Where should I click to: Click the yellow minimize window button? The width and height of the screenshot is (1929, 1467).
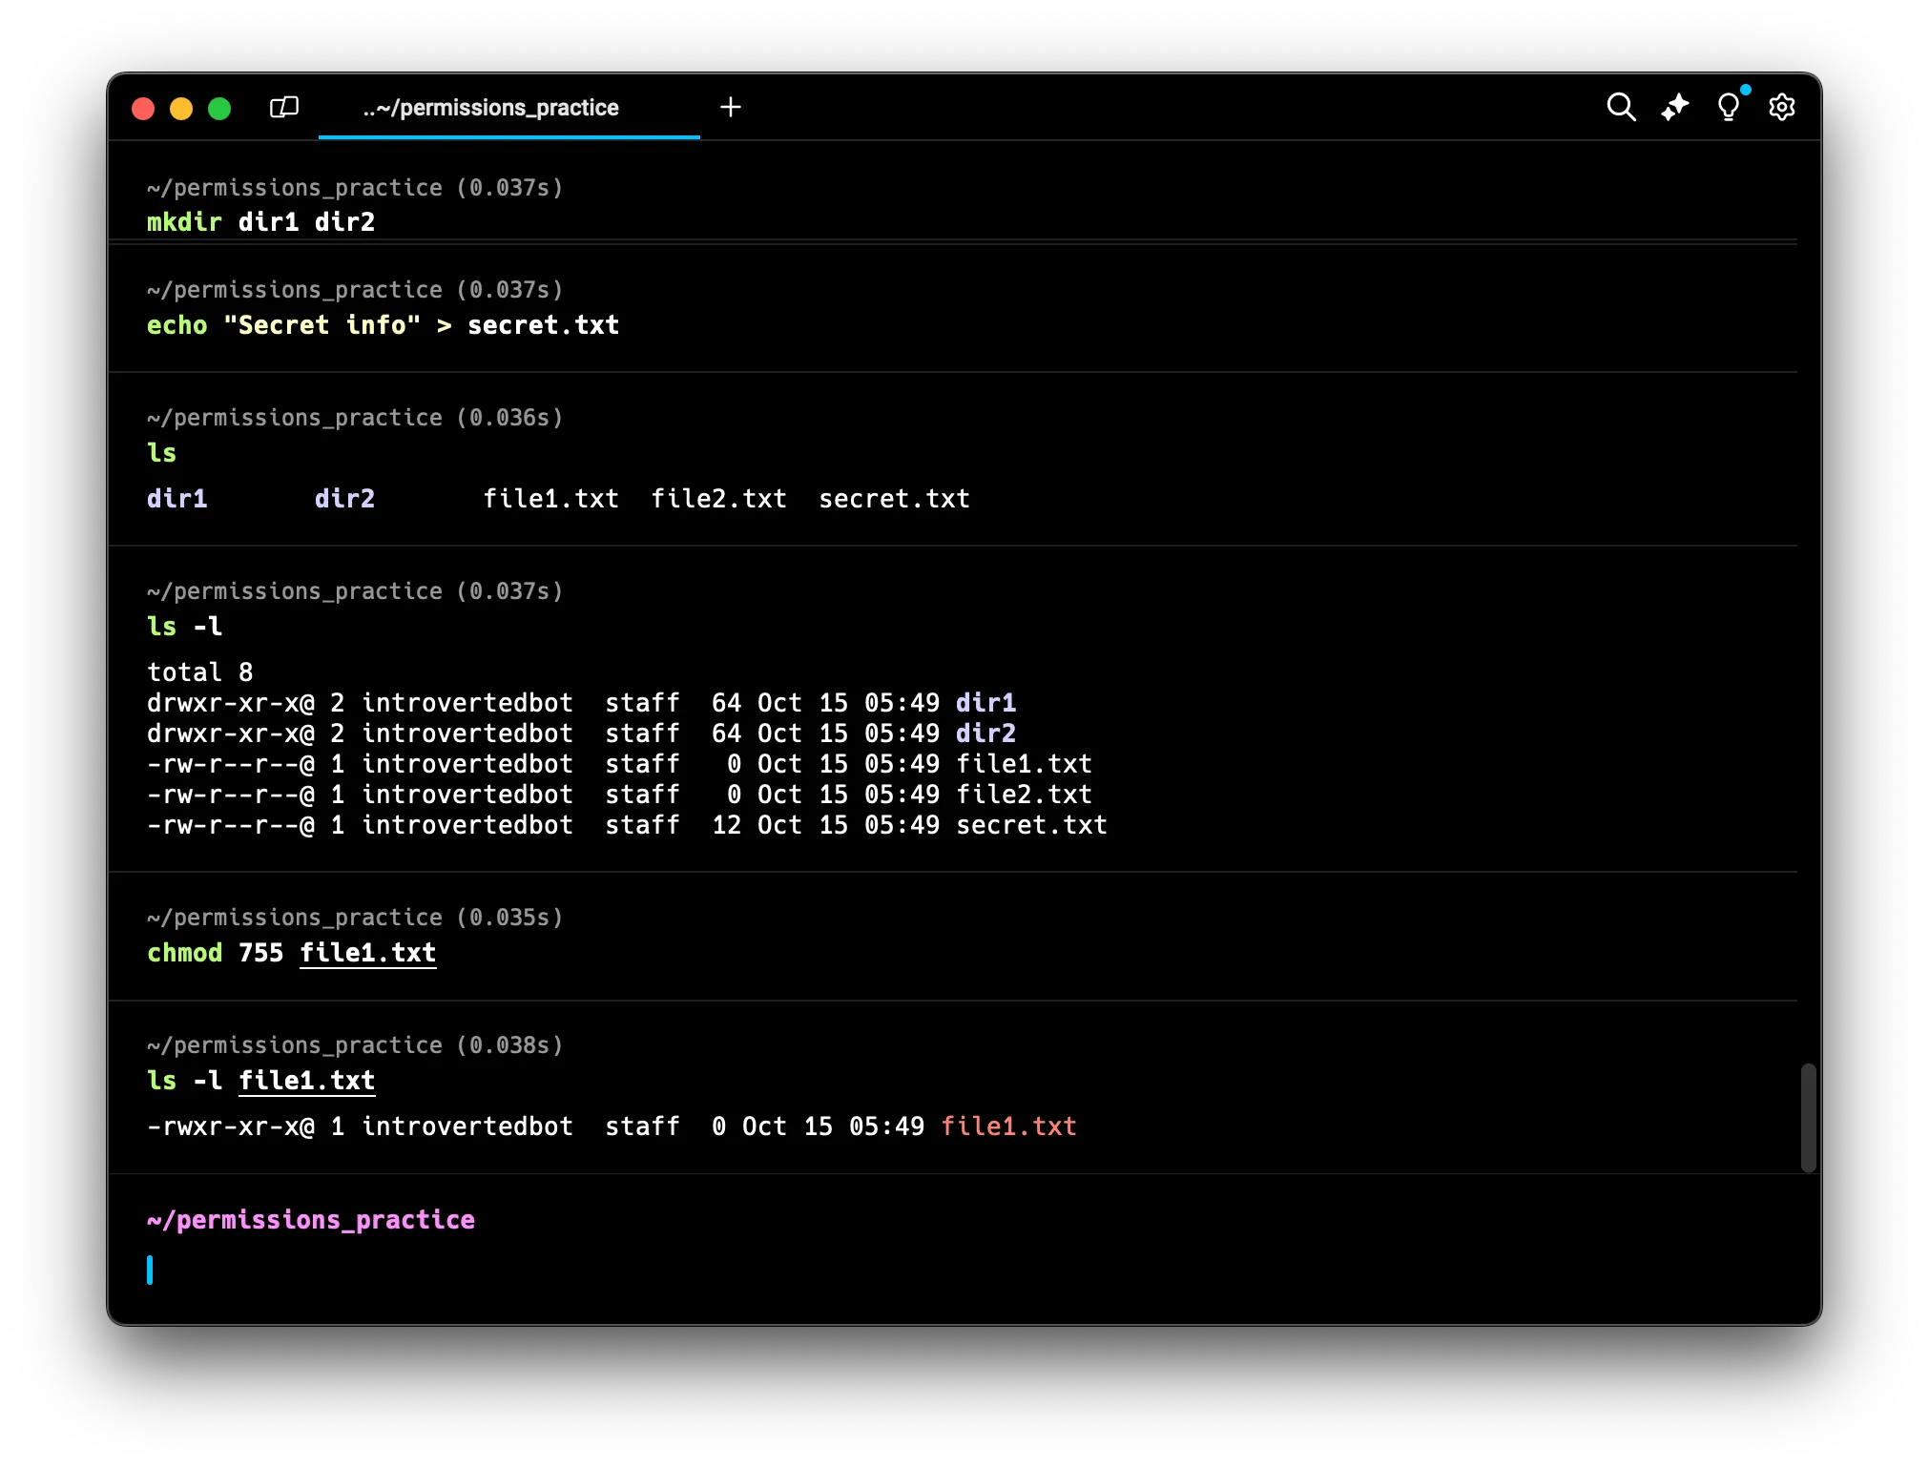[x=181, y=109]
